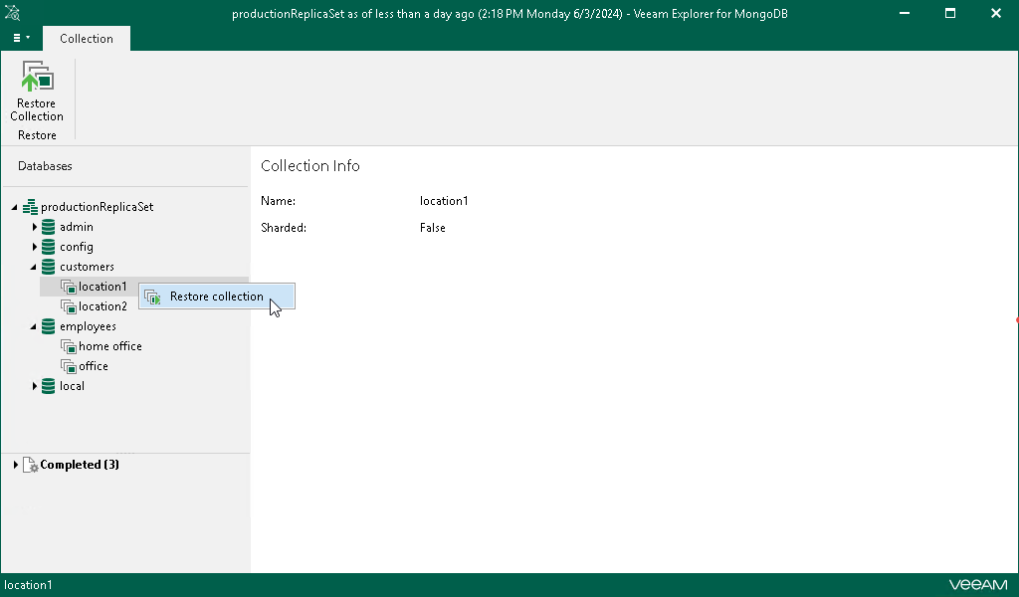Click the Completed tasks gear document icon

[x=31, y=465]
